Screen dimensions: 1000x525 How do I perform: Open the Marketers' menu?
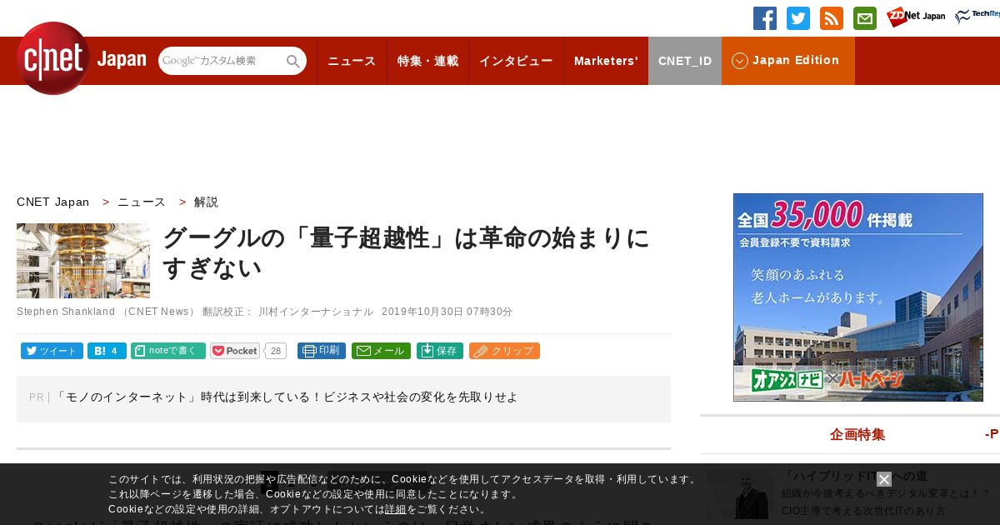pyautogui.click(x=606, y=61)
